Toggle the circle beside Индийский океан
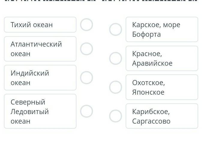The width and height of the screenshot is (209, 149). click(x=86, y=78)
